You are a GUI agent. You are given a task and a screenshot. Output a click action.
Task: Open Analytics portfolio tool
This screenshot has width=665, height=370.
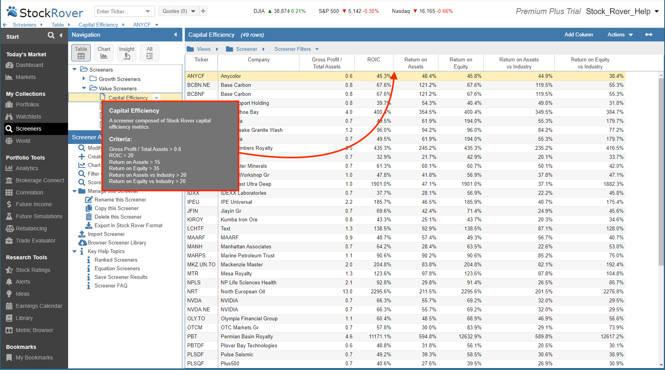coord(27,168)
